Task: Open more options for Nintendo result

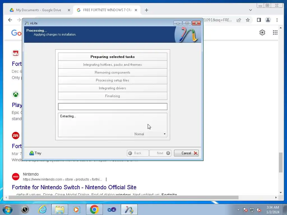Action: 106,179
